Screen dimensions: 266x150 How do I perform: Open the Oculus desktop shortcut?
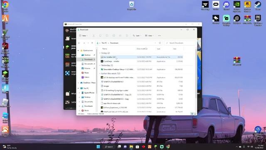coord(216,5)
